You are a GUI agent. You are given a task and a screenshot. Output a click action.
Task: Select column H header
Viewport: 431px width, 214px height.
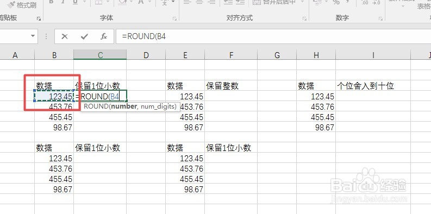point(316,55)
